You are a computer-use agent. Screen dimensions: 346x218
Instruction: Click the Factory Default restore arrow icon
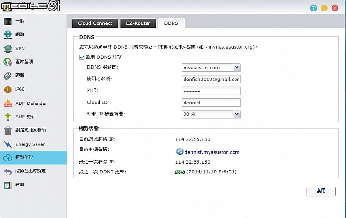pyautogui.click(x=8, y=172)
